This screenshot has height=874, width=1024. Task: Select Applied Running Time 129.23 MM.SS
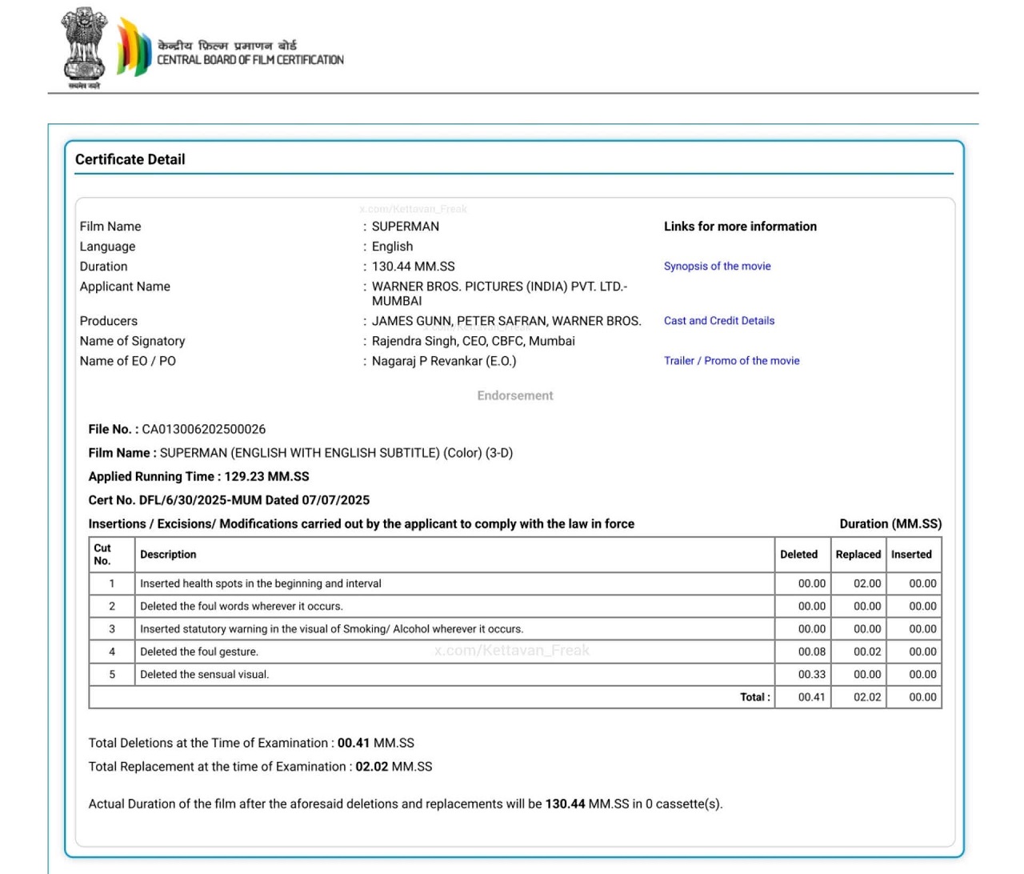198,477
